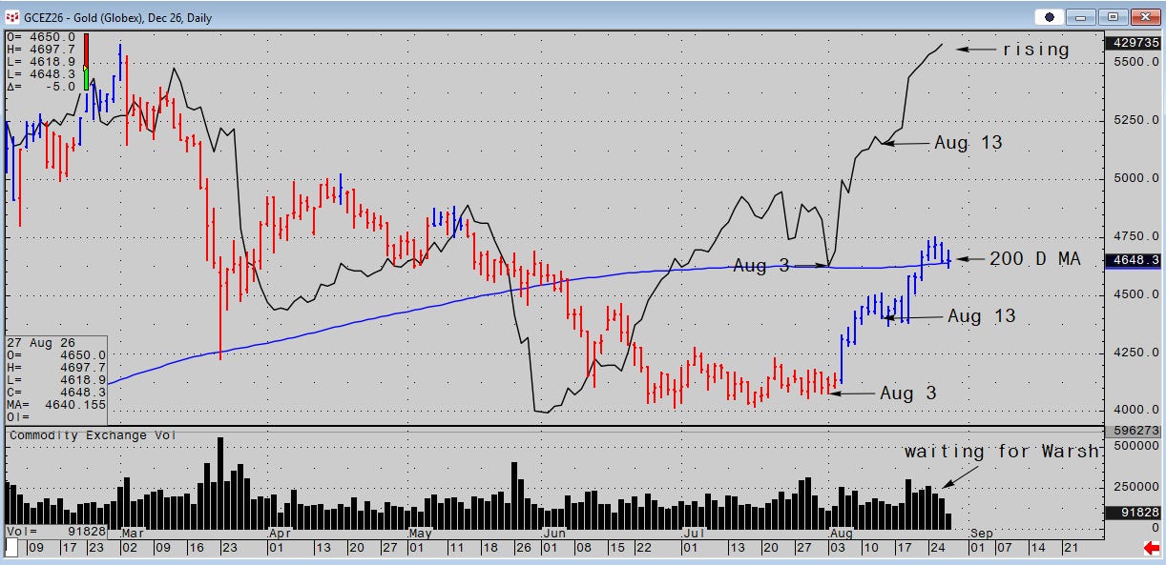Click the 'Mar' month label on time axis
This screenshot has height=565, width=1166.
[133, 532]
